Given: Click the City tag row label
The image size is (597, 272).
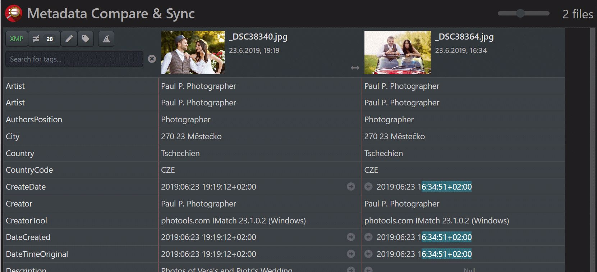Looking at the screenshot, I should [x=13, y=136].
